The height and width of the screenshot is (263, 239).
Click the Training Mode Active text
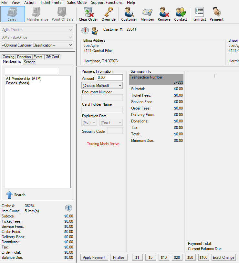(x=103, y=144)
